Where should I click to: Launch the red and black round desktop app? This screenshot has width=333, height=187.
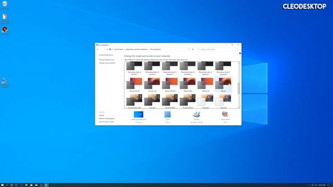click(x=5, y=31)
